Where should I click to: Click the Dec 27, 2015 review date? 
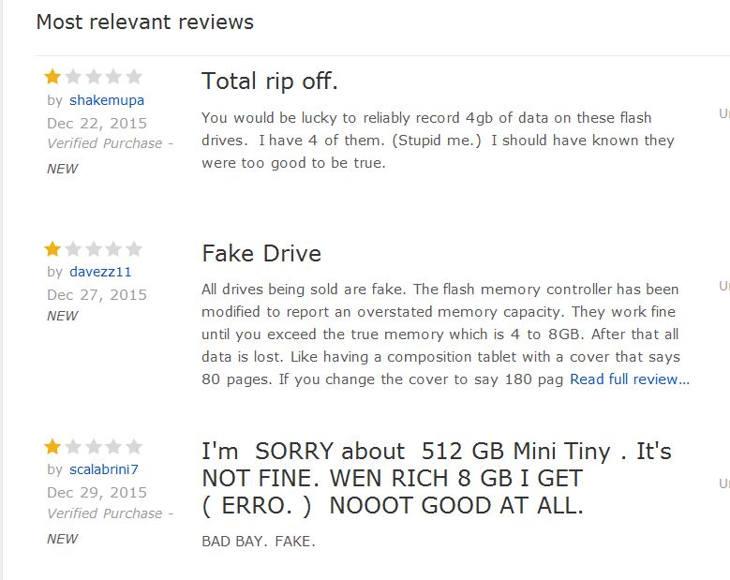coord(97,295)
